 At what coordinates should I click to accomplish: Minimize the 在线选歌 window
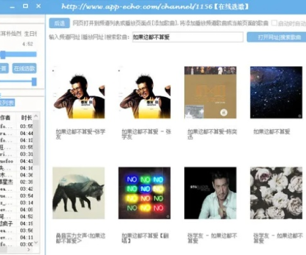12,7
